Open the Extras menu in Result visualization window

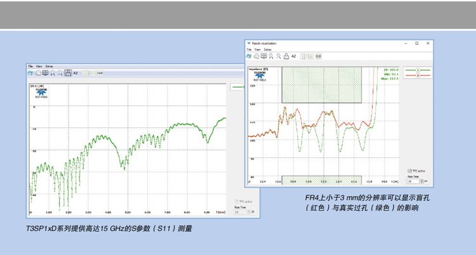click(x=268, y=49)
